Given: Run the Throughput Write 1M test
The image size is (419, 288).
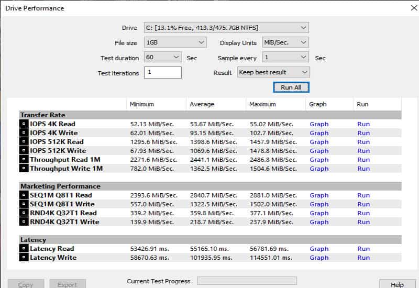Looking at the screenshot, I should click(x=363, y=169).
